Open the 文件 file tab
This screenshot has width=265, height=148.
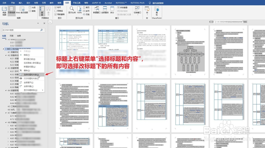click(5, 3)
